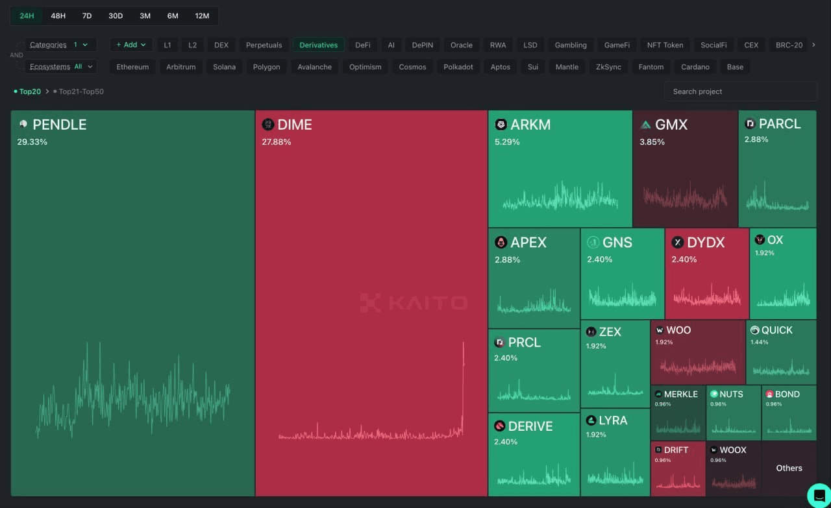Click the DYDX token logo icon
Viewport: 831px width, 508px height.
pyautogui.click(x=678, y=242)
